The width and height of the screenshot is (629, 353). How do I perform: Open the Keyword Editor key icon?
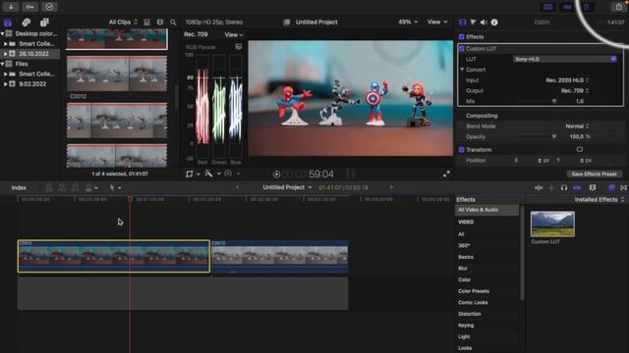[x=29, y=7]
